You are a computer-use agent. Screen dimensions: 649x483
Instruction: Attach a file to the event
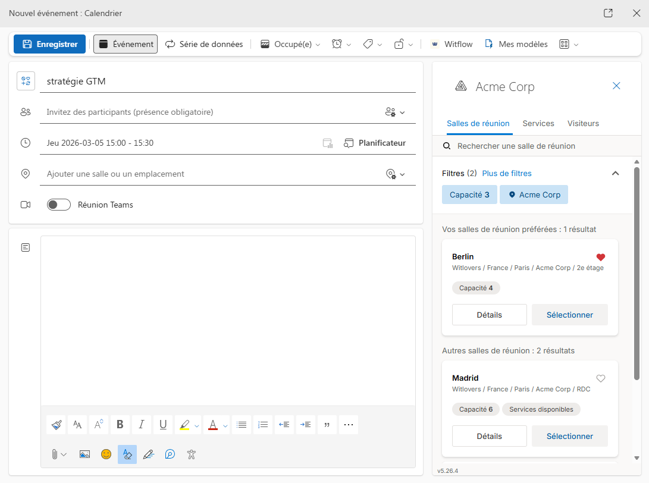pos(55,454)
